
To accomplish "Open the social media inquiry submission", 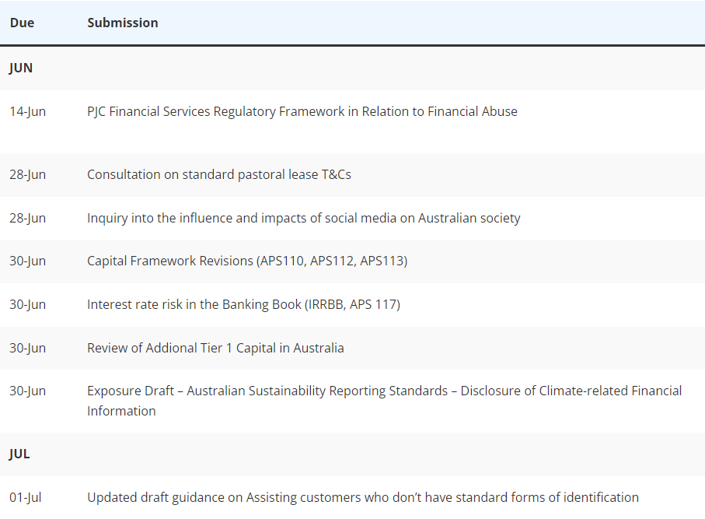I will click(x=303, y=219).
